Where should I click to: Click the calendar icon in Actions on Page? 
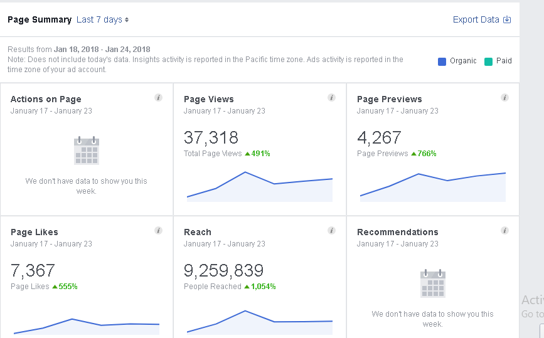pyautogui.click(x=87, y=151)
